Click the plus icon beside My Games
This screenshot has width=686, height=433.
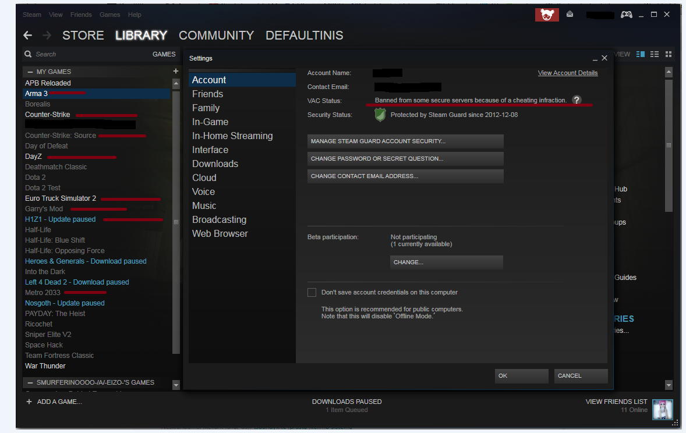tap(176, 71)
